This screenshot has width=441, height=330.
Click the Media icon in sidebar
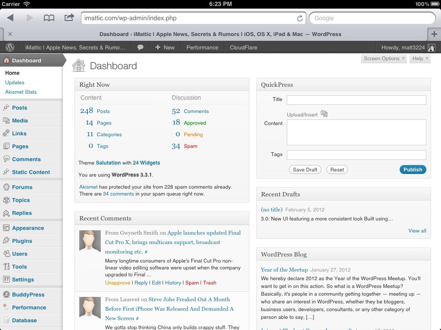point(6,120)
